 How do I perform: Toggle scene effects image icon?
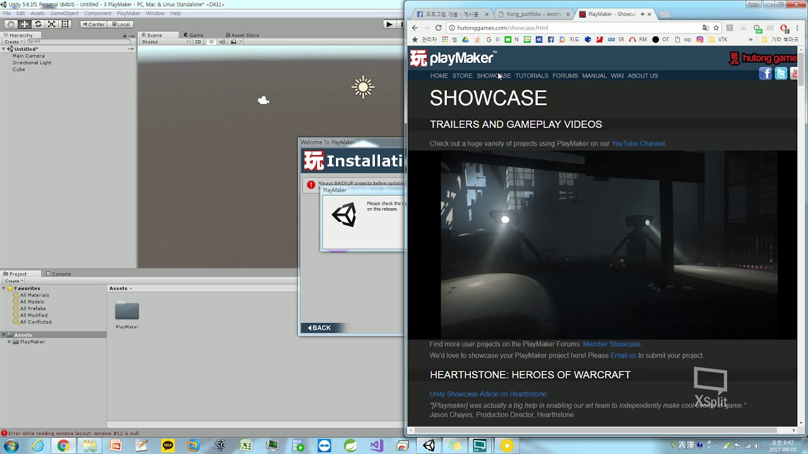233,42
